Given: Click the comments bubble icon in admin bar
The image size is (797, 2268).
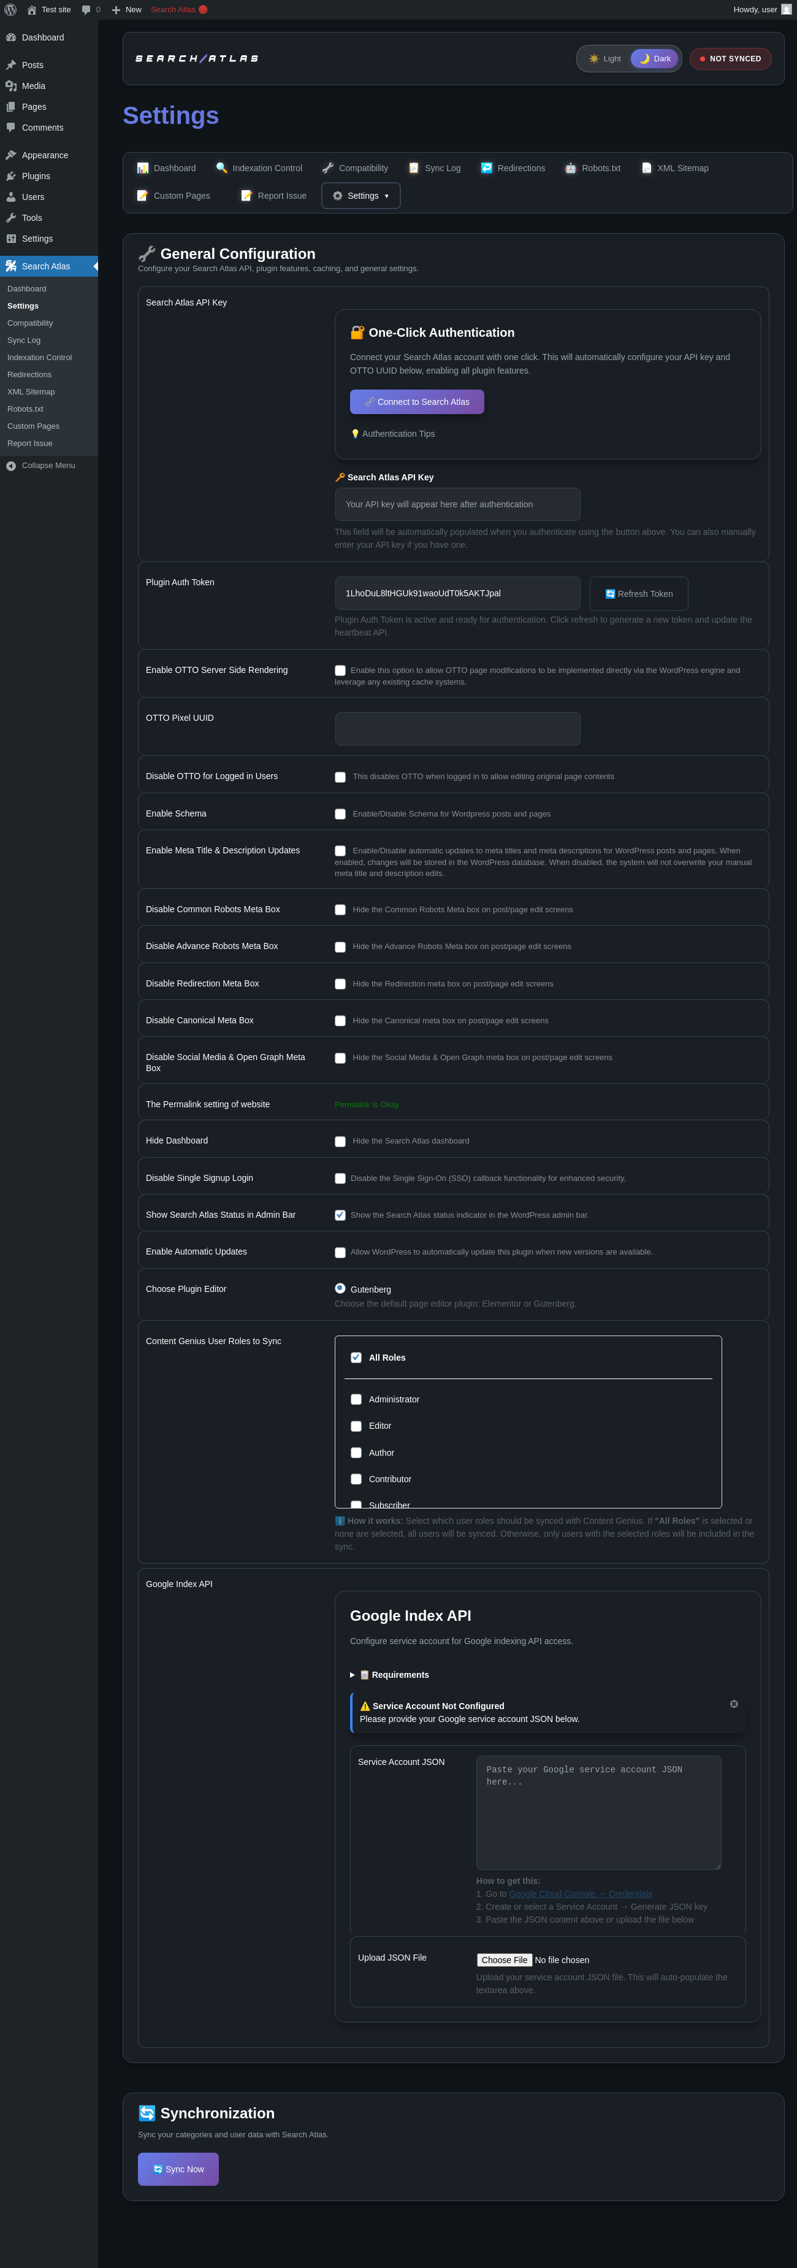Looking at the screenshot, I should [x=86, y=10].
